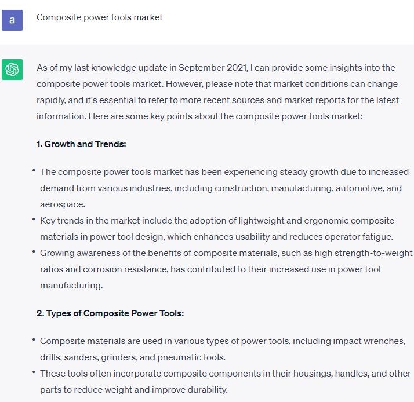The height and width of the screenshot is (402, 414).
Task: Click the word "aerospace" in the first bullet
Action: 61,204
